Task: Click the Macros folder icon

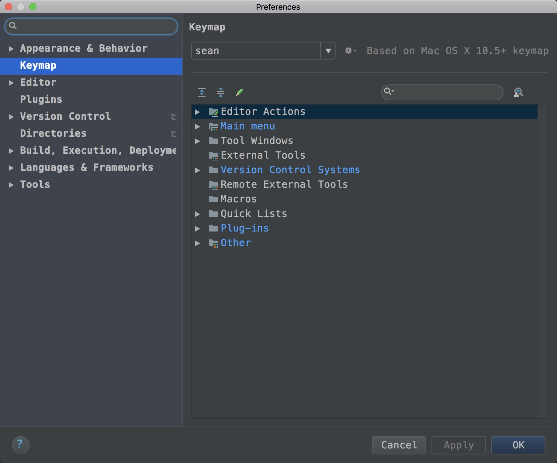Action: [x=213, y=199]
